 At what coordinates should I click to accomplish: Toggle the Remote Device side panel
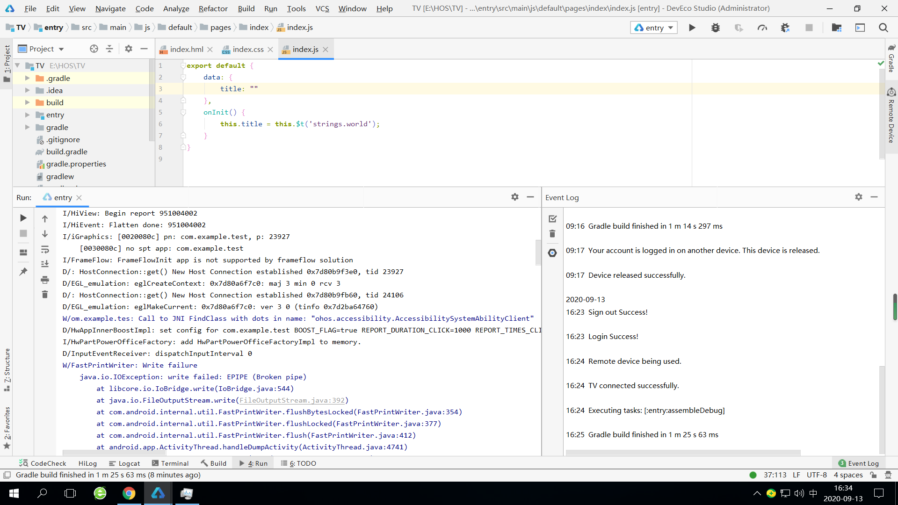[x=891, y=115]
